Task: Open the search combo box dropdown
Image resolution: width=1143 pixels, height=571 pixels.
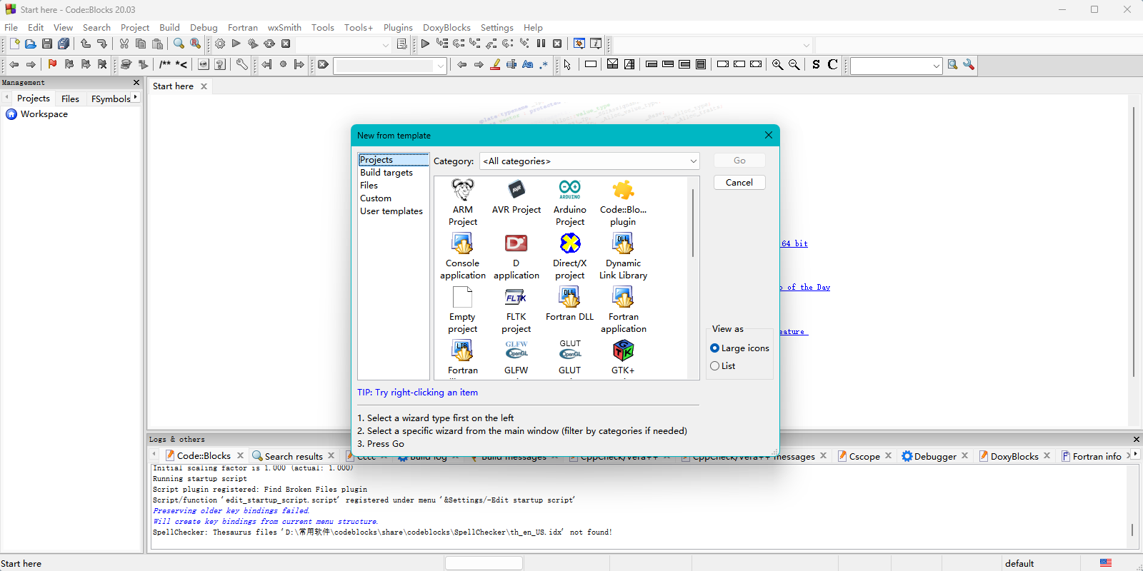Action: click(x=936, y=66)
